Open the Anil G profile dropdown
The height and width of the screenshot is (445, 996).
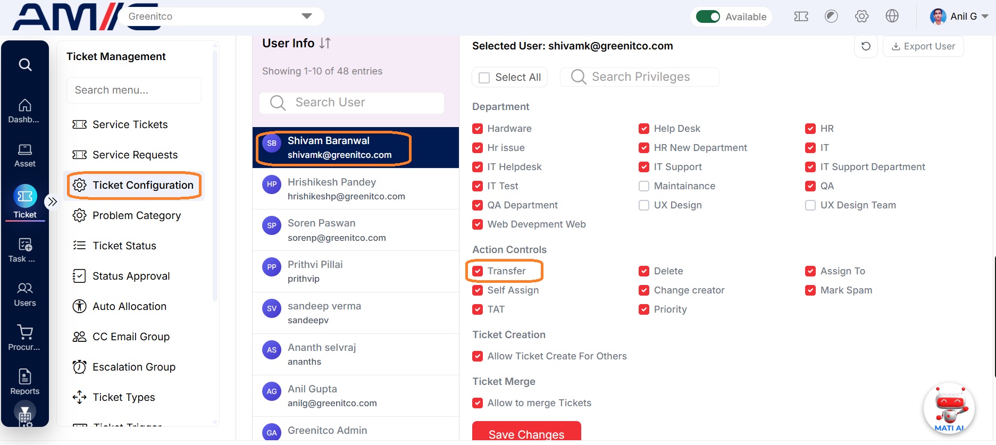(959, 16)
